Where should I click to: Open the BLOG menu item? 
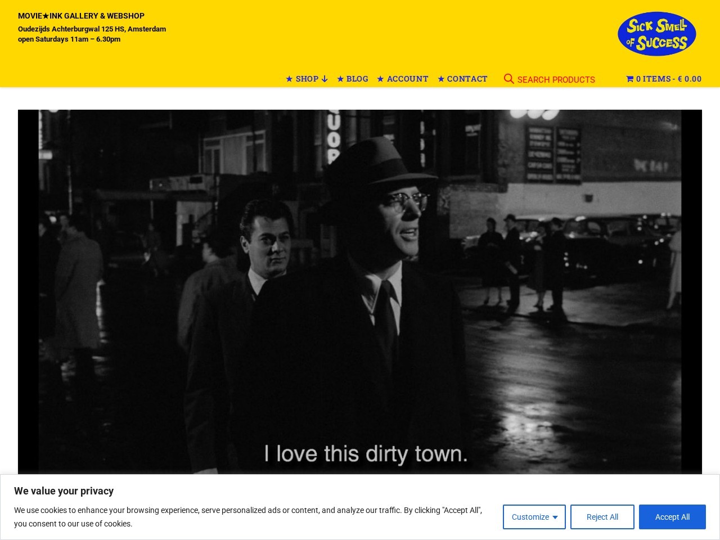tap(357, 79)
